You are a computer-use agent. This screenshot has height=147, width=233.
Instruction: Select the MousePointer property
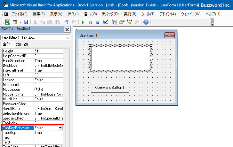18,94
